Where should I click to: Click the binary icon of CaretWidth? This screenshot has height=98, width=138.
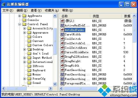coord(62,34)
